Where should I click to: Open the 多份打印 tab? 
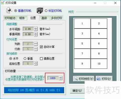(56, 18)
